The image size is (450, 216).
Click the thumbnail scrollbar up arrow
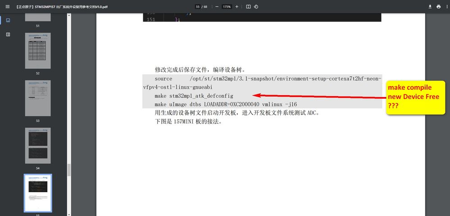pos(69,15)
